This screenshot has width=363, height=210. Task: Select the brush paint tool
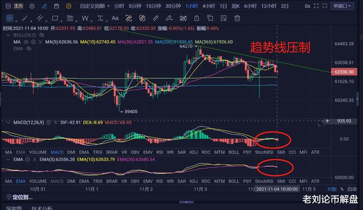pos(169,18)
